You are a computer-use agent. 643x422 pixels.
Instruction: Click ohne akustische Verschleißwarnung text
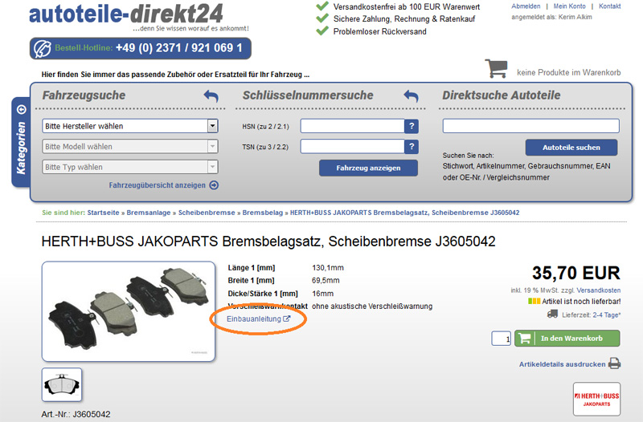[x=372, y=306]
